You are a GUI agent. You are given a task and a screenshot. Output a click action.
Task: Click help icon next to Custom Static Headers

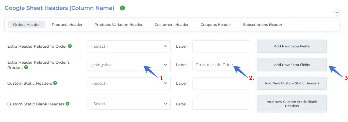pos(55,83)
